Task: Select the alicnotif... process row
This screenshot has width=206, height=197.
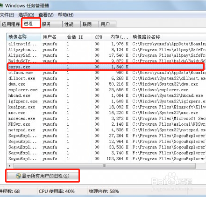Action: coord(107,44)
